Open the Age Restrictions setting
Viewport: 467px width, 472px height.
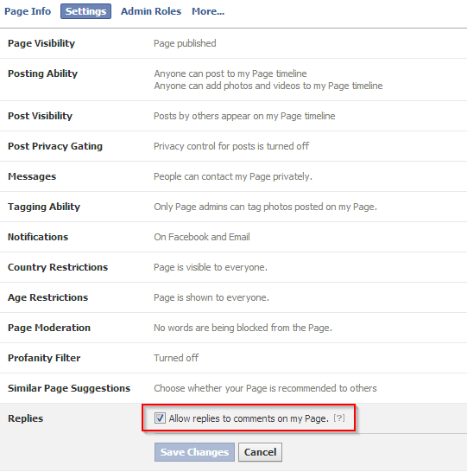[233, 297]
